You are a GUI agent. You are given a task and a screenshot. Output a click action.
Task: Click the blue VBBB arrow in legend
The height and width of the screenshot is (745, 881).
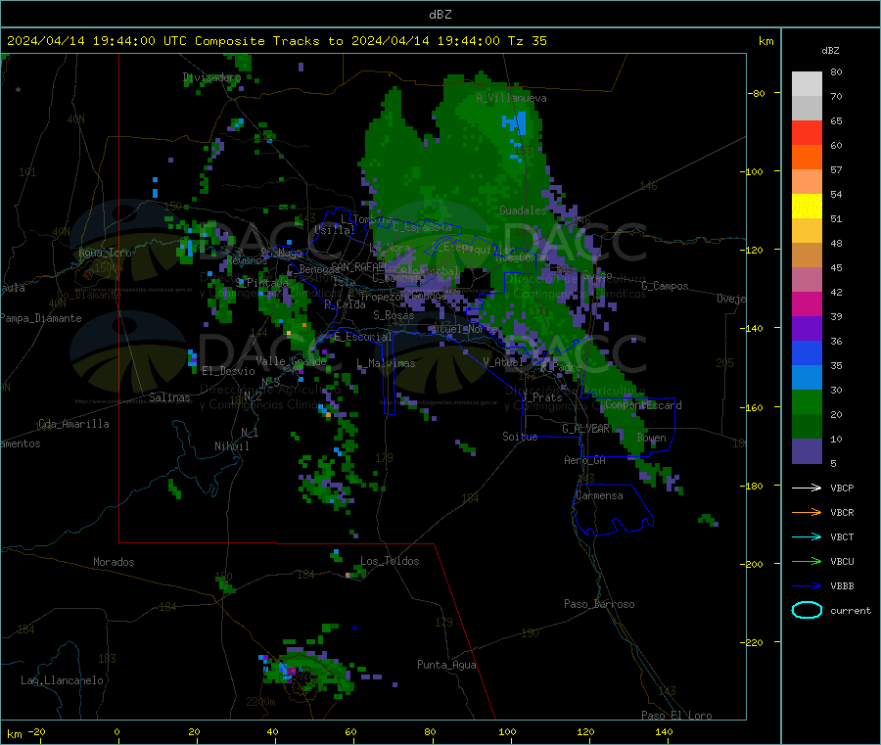[807, 586]
